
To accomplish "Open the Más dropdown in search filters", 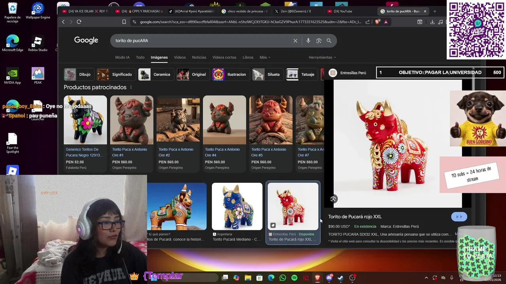I will (265, 57).
